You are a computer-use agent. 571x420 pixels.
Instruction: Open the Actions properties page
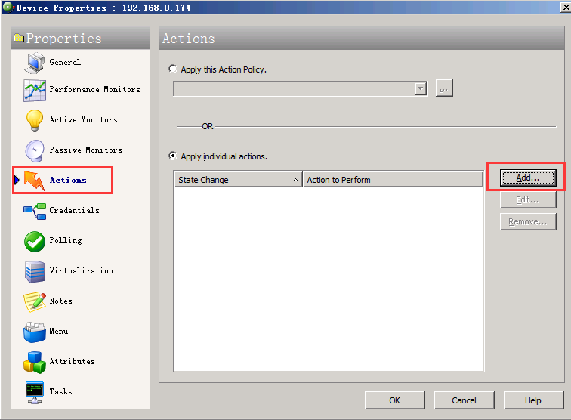click(x=68, y=181)
